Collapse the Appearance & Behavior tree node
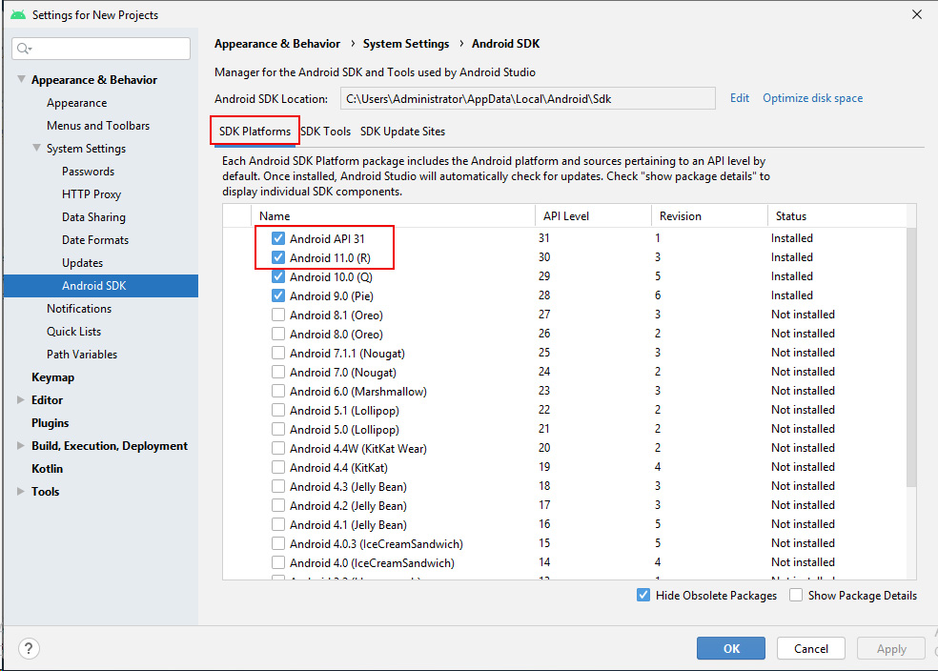The width and height of the screenshot is (938, 671). tap(22, 79)
